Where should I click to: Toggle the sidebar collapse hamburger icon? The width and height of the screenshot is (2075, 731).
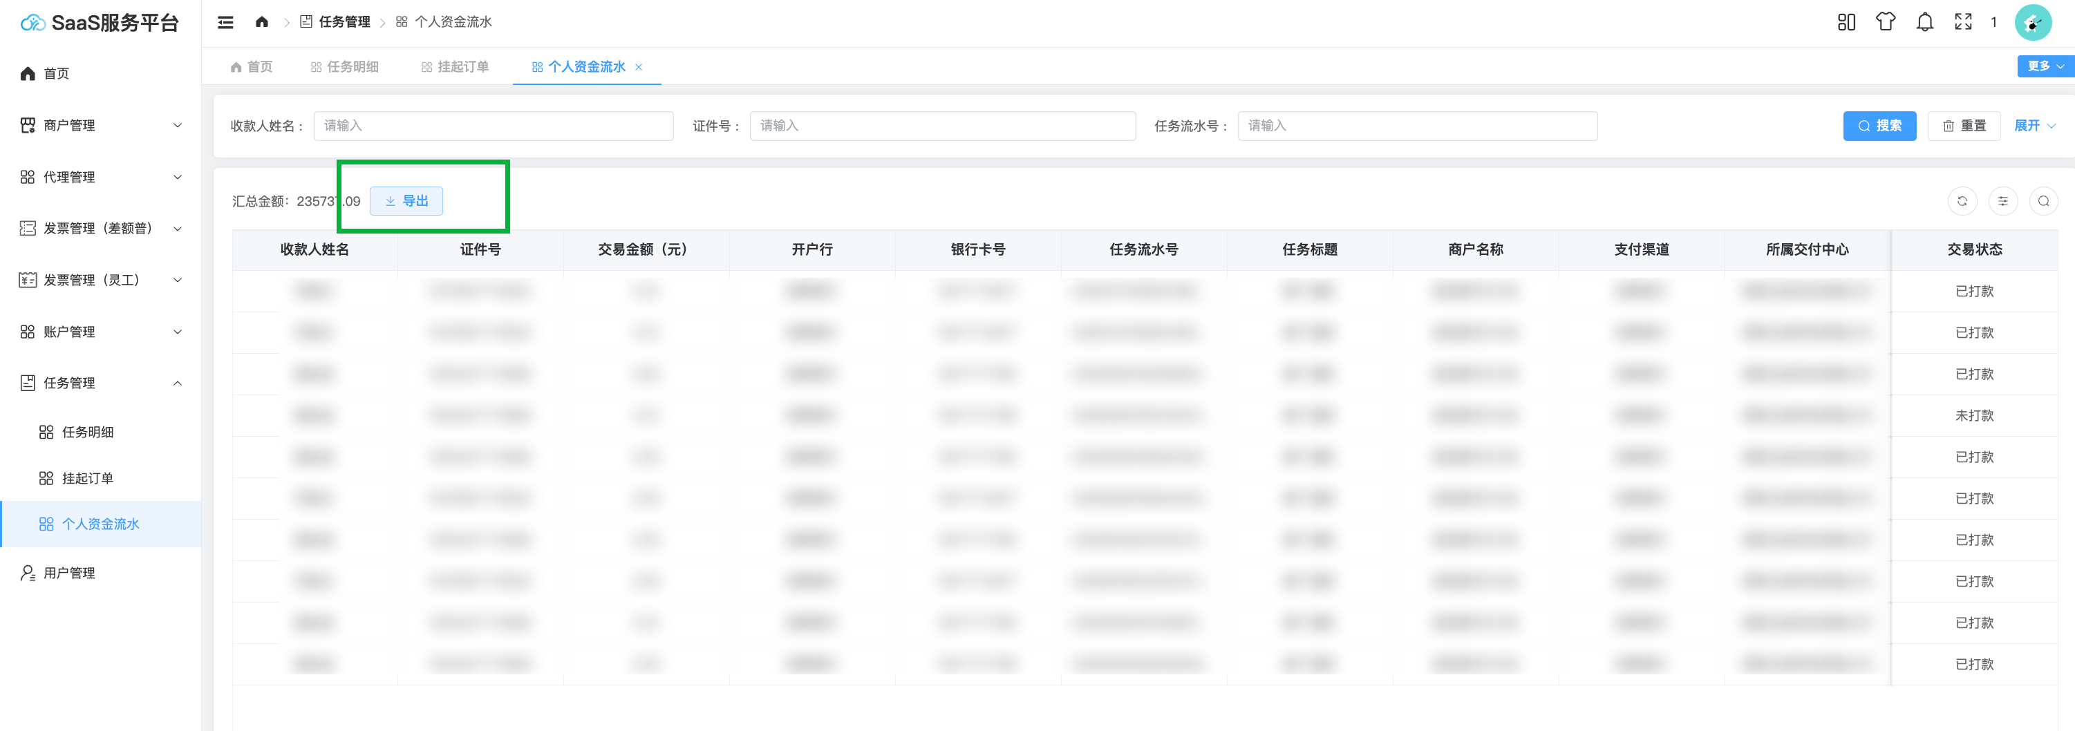(x=225, y=23)
